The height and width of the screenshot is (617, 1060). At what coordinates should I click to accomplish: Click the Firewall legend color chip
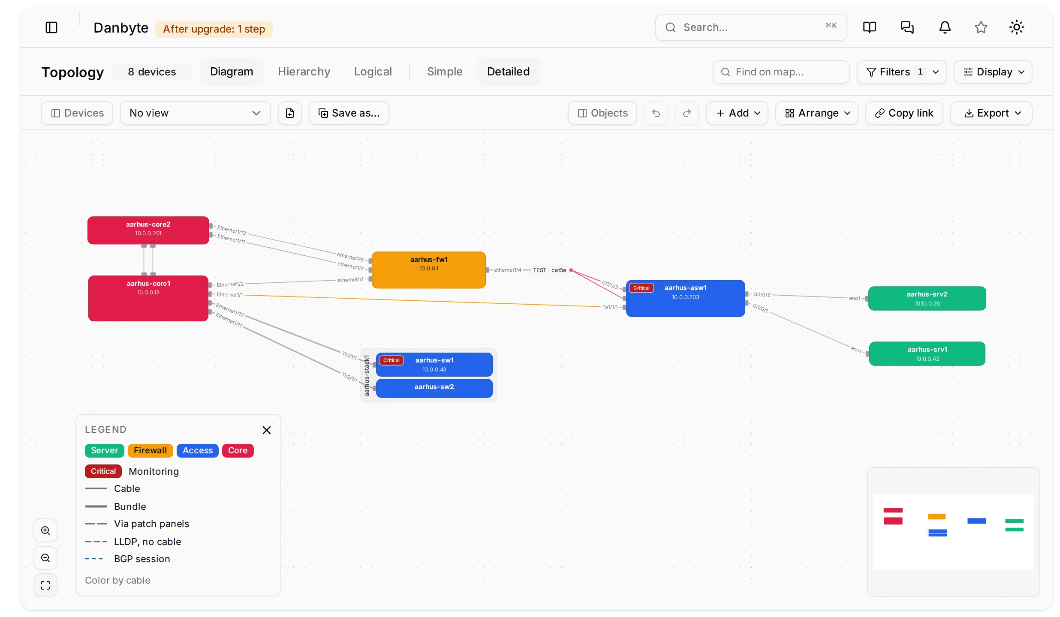(x=150, y=450)
